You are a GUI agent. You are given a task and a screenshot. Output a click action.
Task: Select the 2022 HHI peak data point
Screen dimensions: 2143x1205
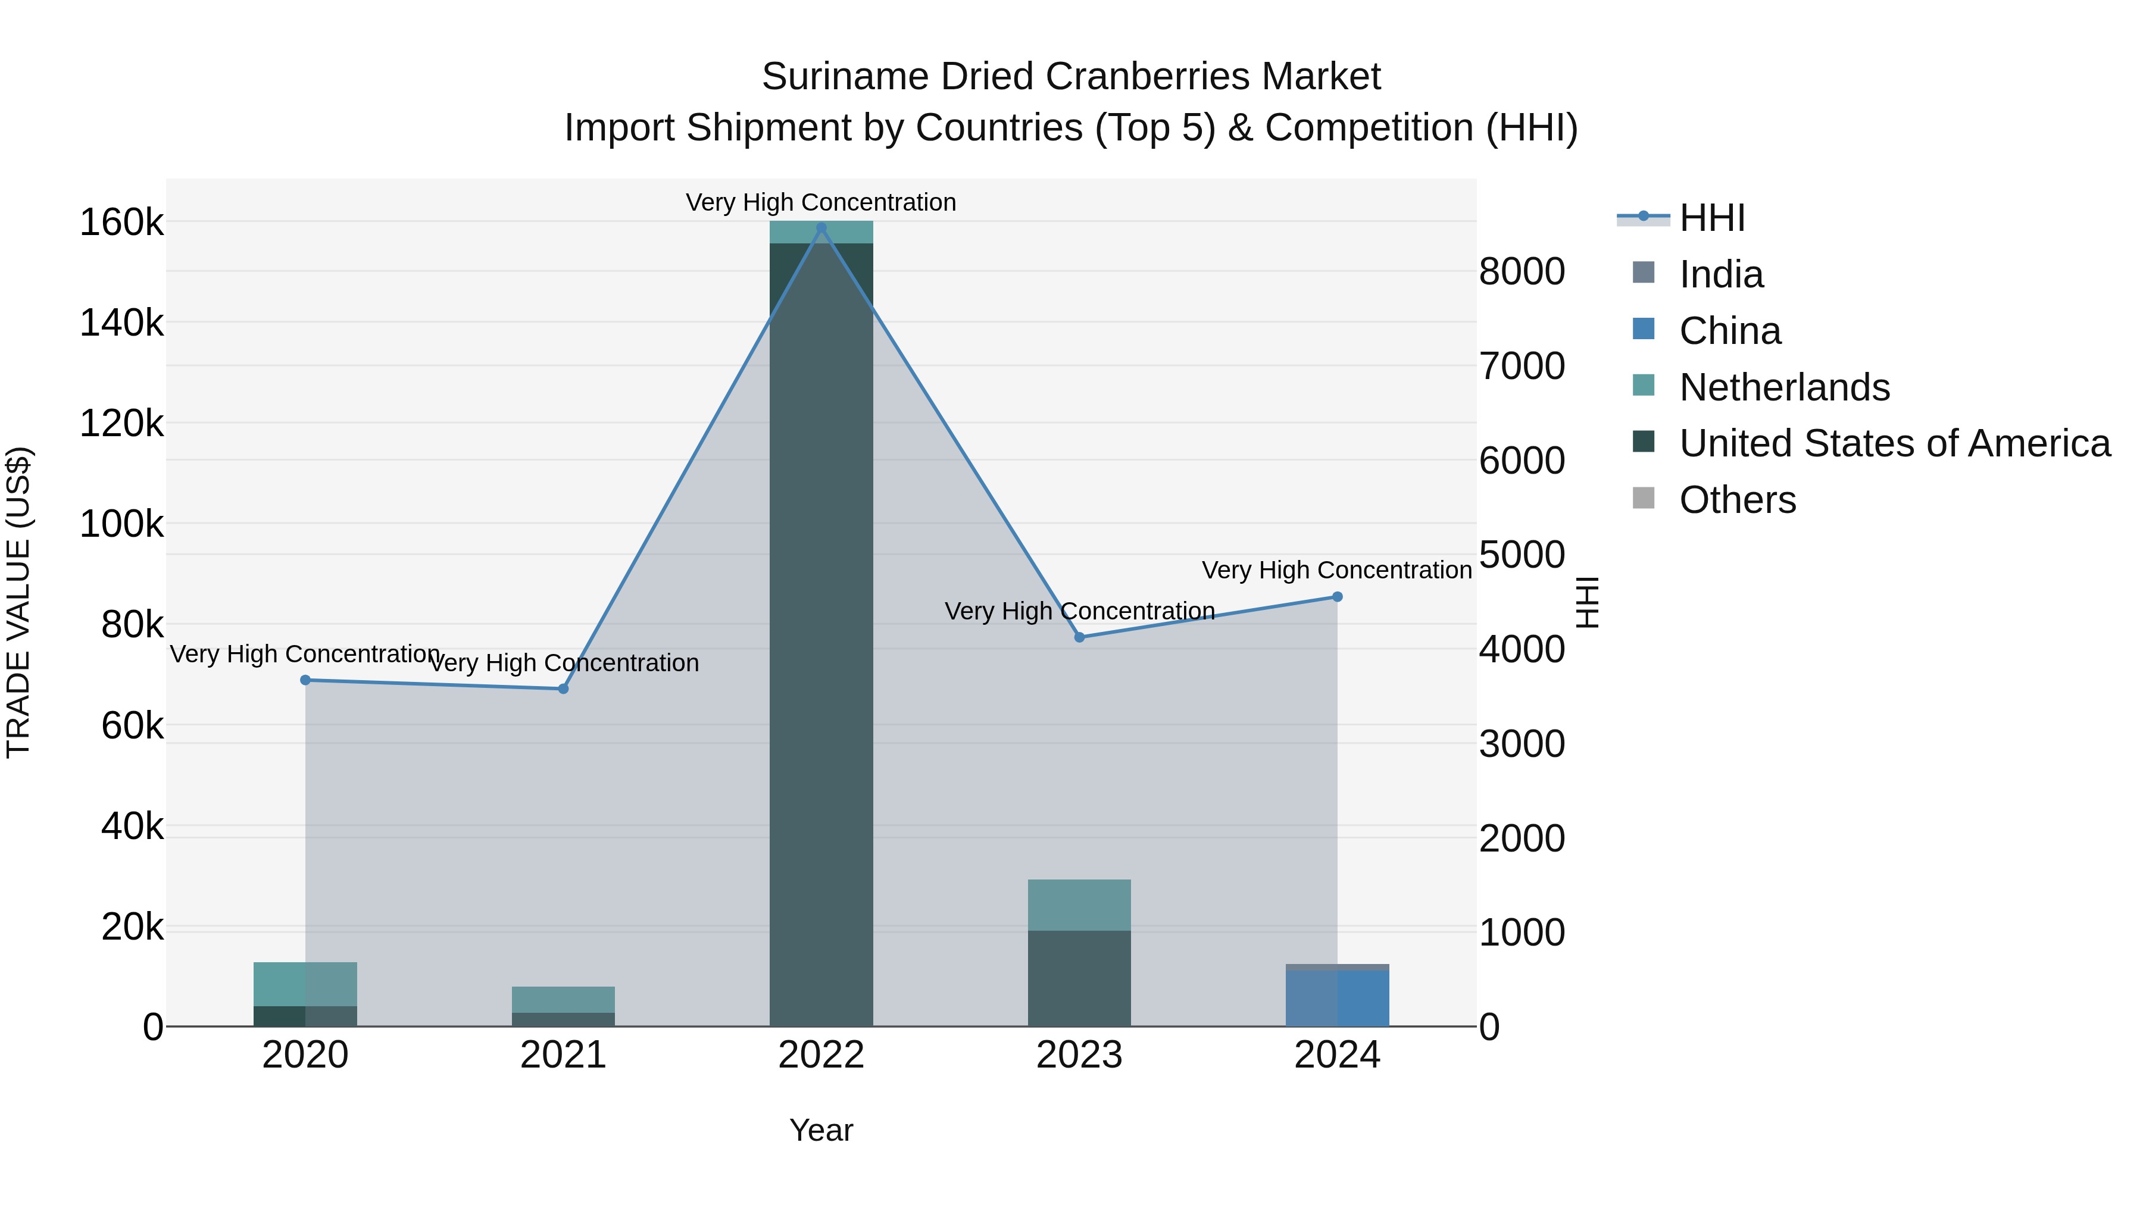821,228
